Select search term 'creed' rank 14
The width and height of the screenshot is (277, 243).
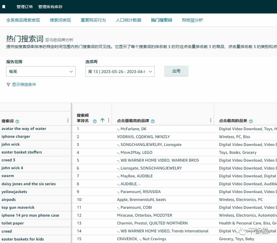[x=7, y=231]
